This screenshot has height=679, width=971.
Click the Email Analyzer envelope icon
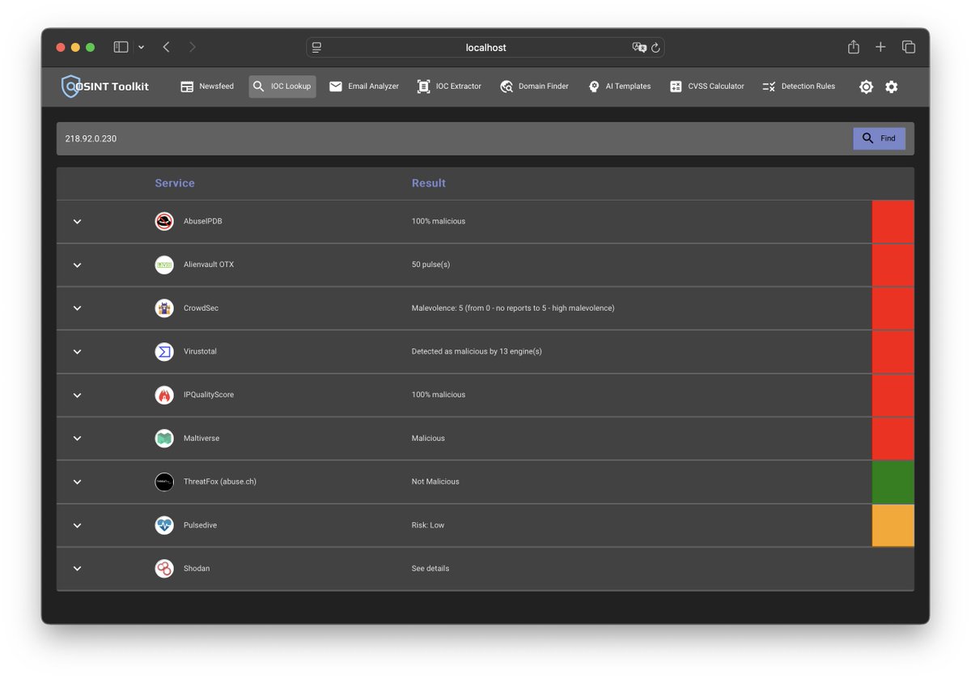(336, 86)
